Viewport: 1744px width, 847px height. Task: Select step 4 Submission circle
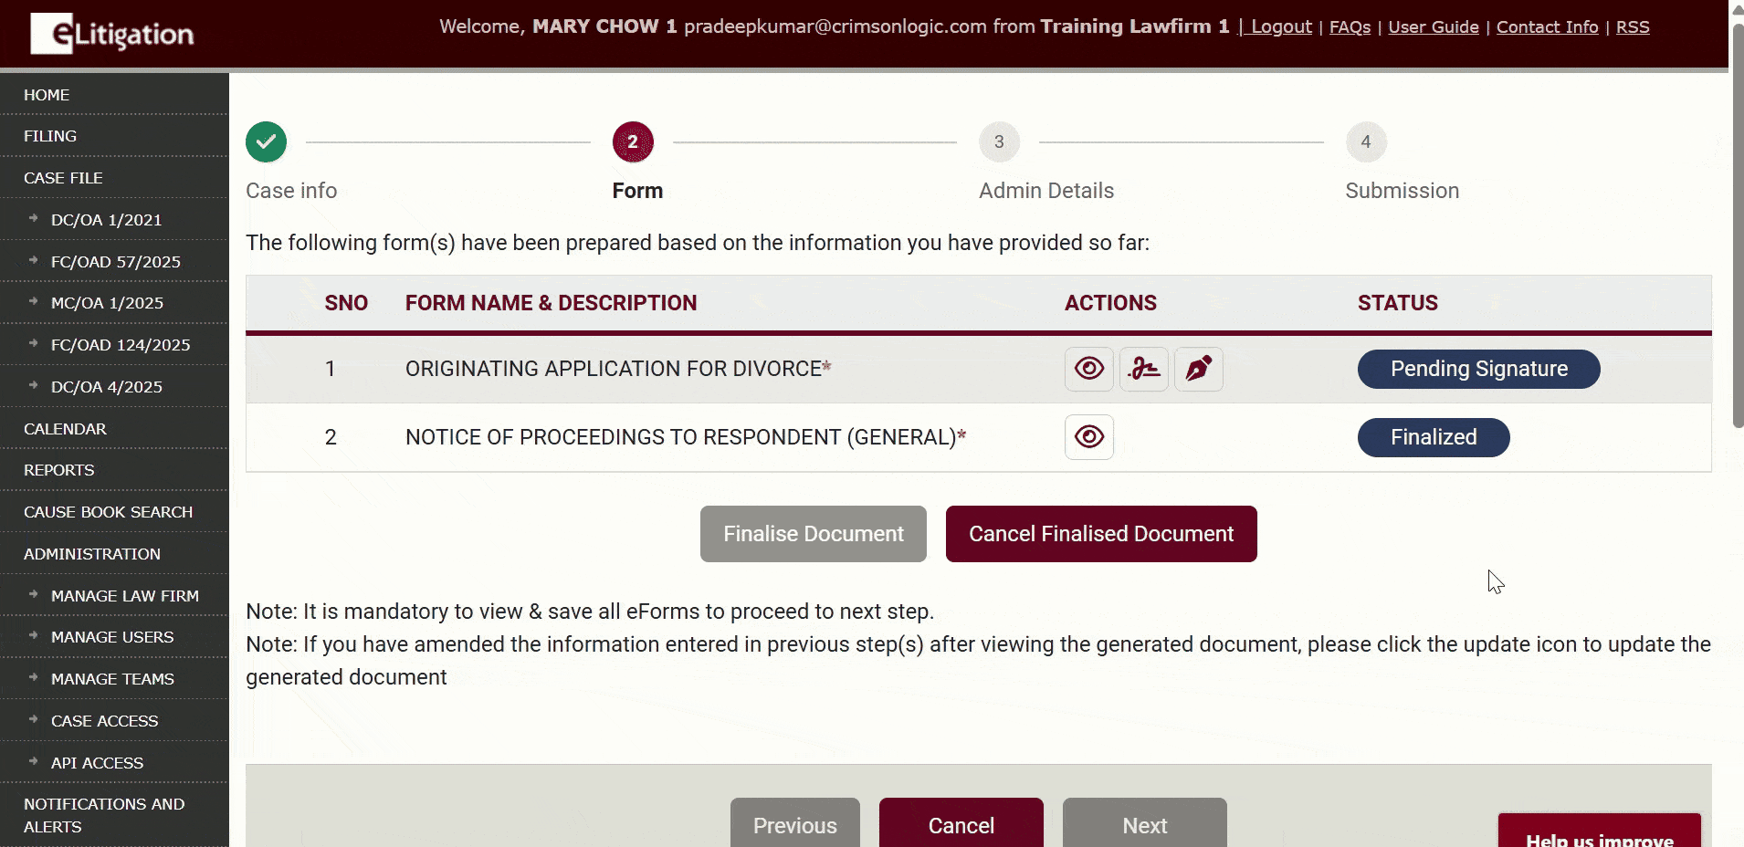[1365, 142]
